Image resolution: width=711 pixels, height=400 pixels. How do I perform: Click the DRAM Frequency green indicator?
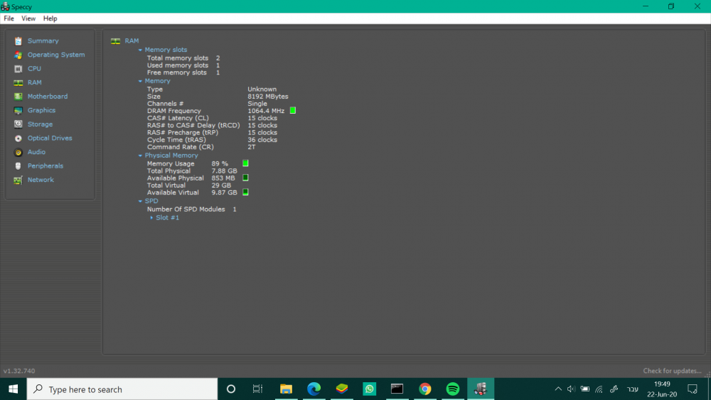coord(293,111)
